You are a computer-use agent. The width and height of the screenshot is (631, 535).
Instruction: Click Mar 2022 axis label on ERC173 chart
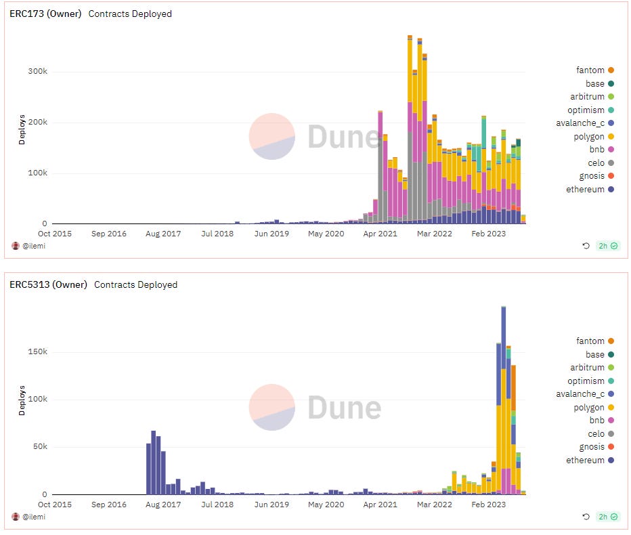click(x=434, y=234)
